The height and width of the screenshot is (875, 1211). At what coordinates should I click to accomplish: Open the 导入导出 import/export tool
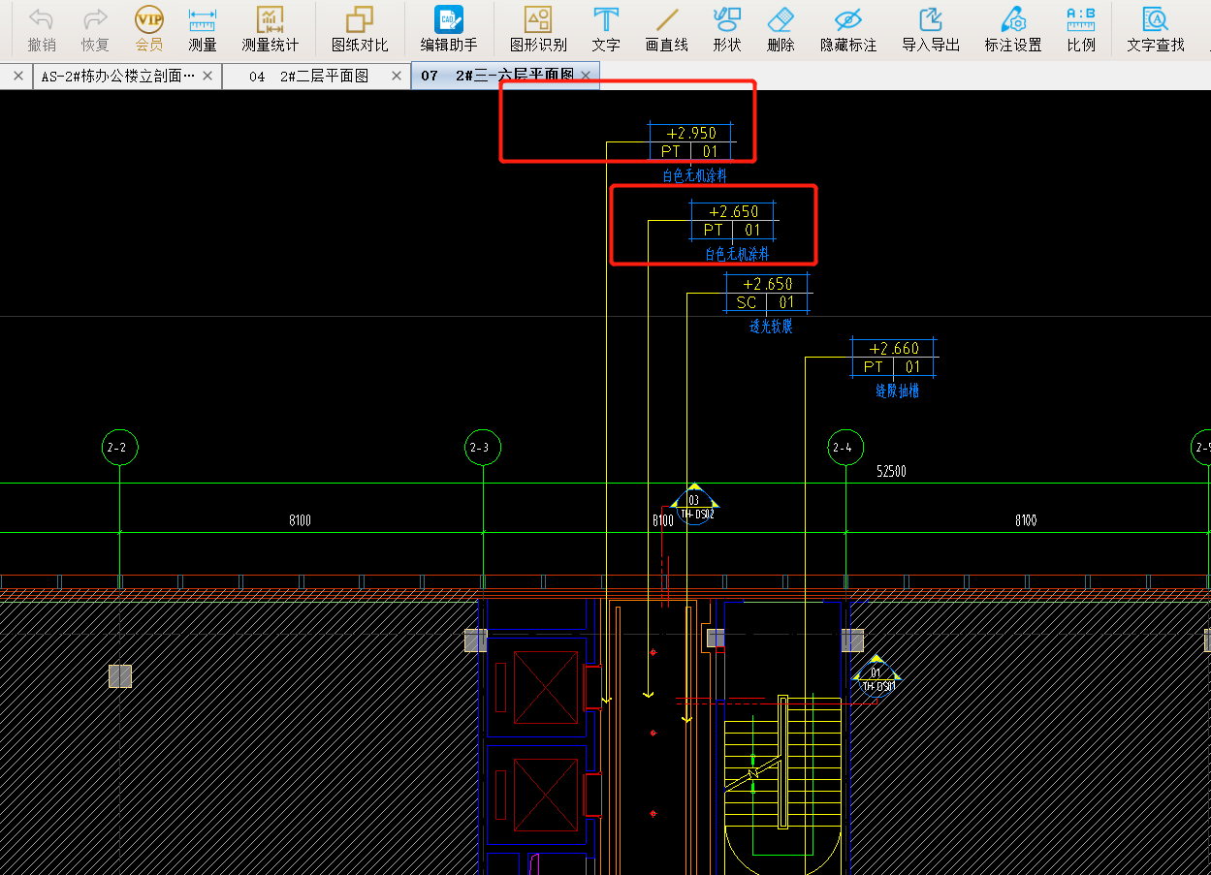[931, 20]
